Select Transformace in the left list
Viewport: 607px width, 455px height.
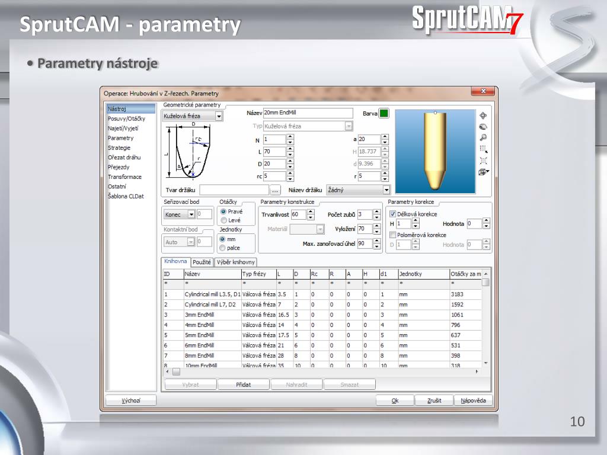pos(124,177)
